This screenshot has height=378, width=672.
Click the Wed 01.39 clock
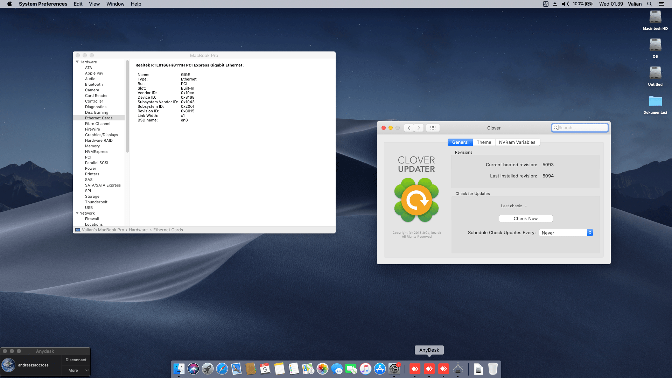[611, 4]
